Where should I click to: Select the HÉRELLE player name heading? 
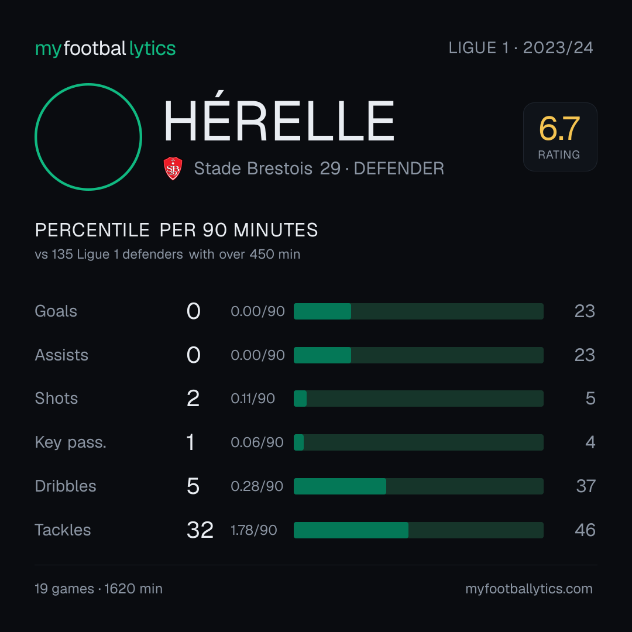click(x=279, y=117)
